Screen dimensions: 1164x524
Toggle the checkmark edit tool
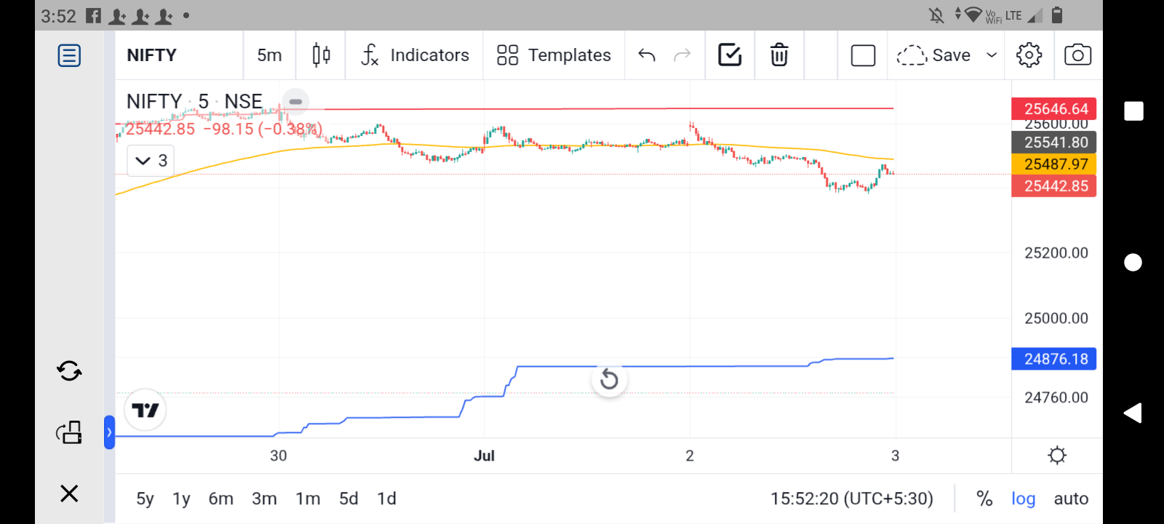730,55
